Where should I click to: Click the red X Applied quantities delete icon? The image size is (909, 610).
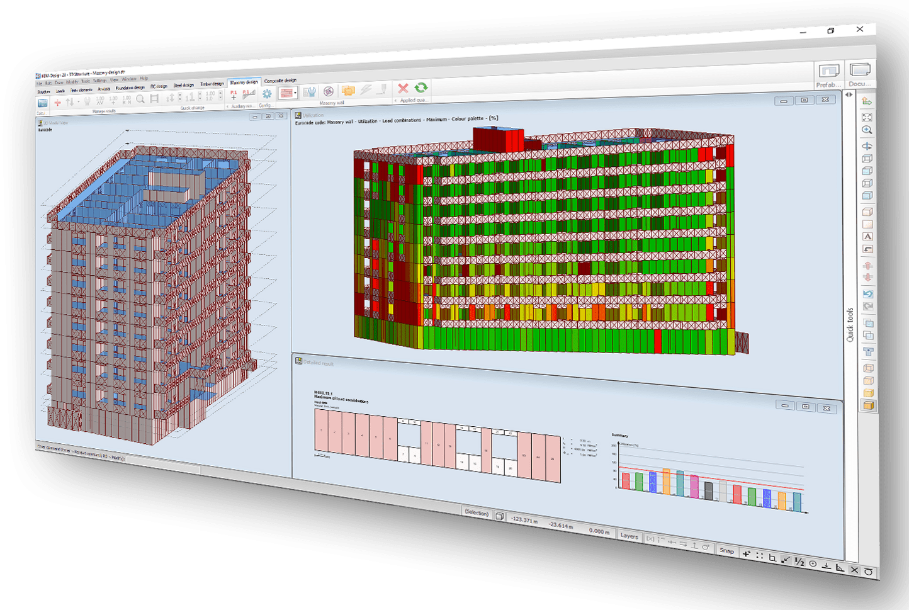[x=402, y=89]
